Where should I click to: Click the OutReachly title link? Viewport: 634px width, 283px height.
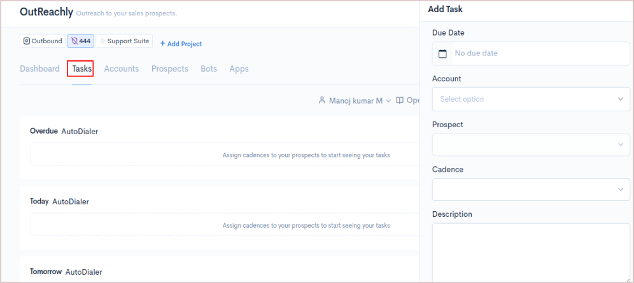click(x=46, y=12)
